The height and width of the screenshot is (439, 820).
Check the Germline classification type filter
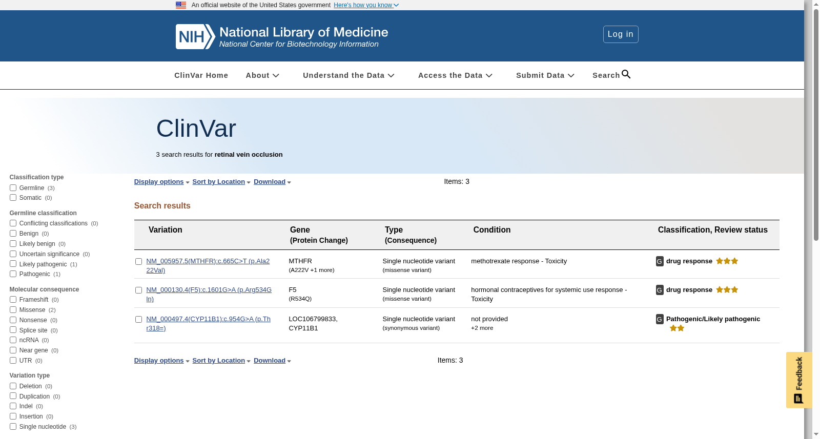point(13,188)
